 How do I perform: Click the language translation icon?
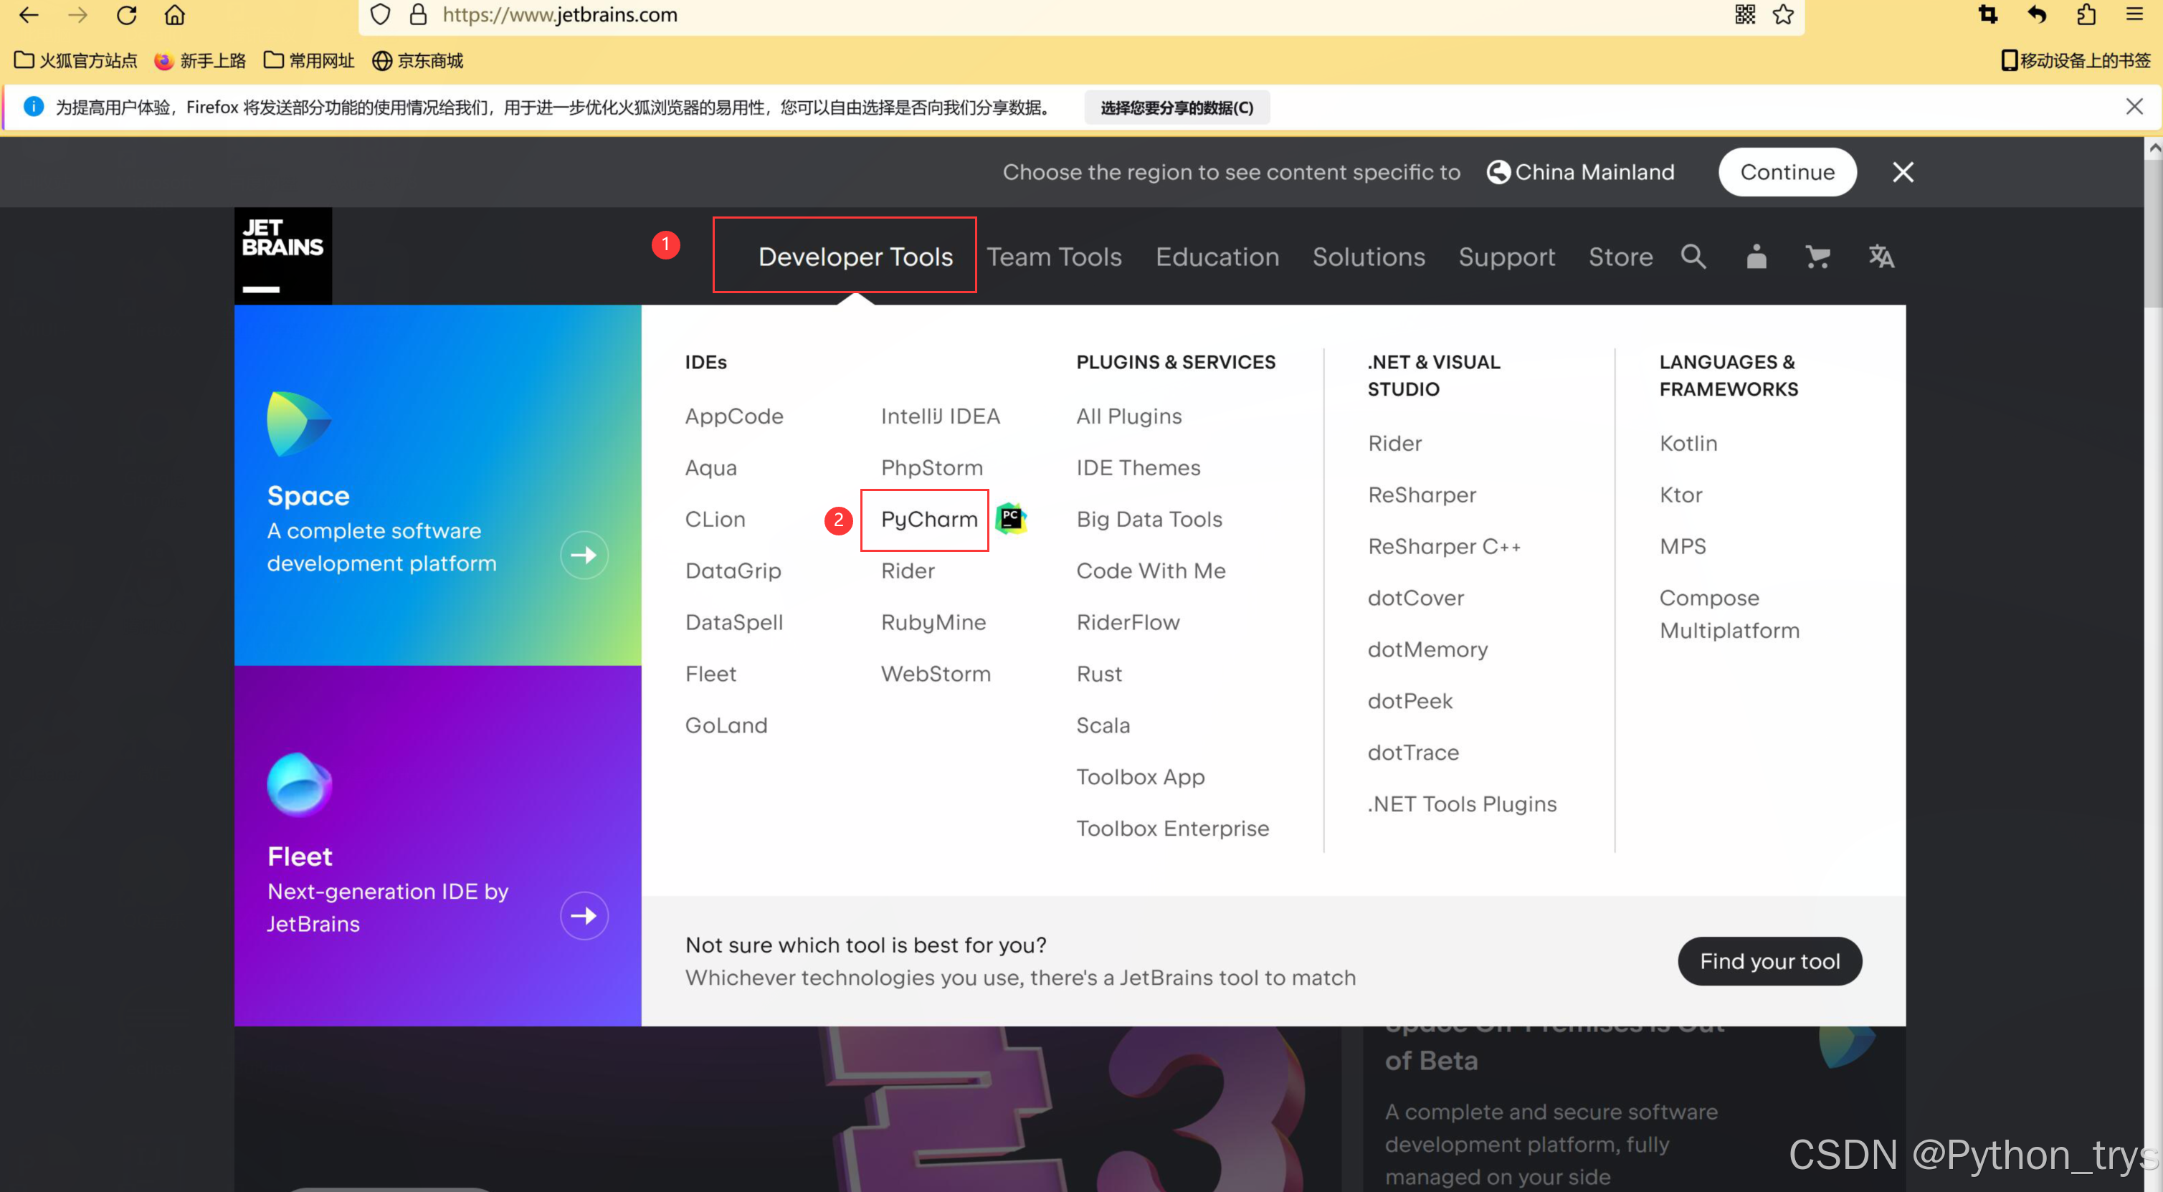pyautogui.click(x=1880, y=256)
